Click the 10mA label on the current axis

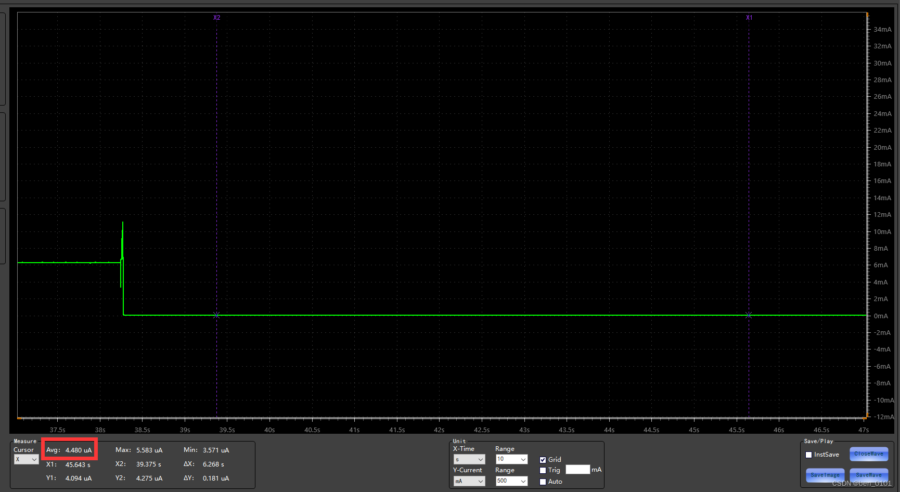coord(882,232)
